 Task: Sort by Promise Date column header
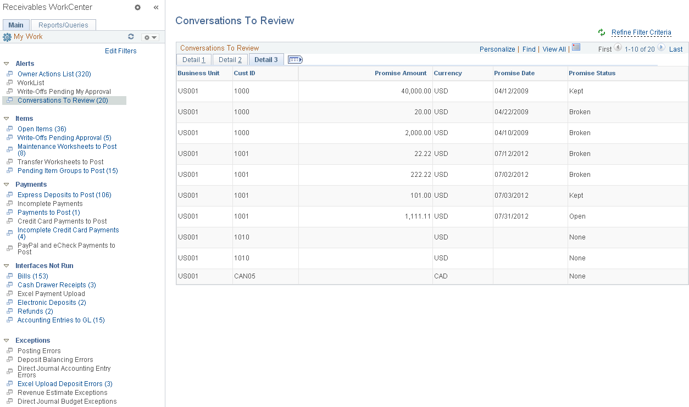click(x=514, y=73)
